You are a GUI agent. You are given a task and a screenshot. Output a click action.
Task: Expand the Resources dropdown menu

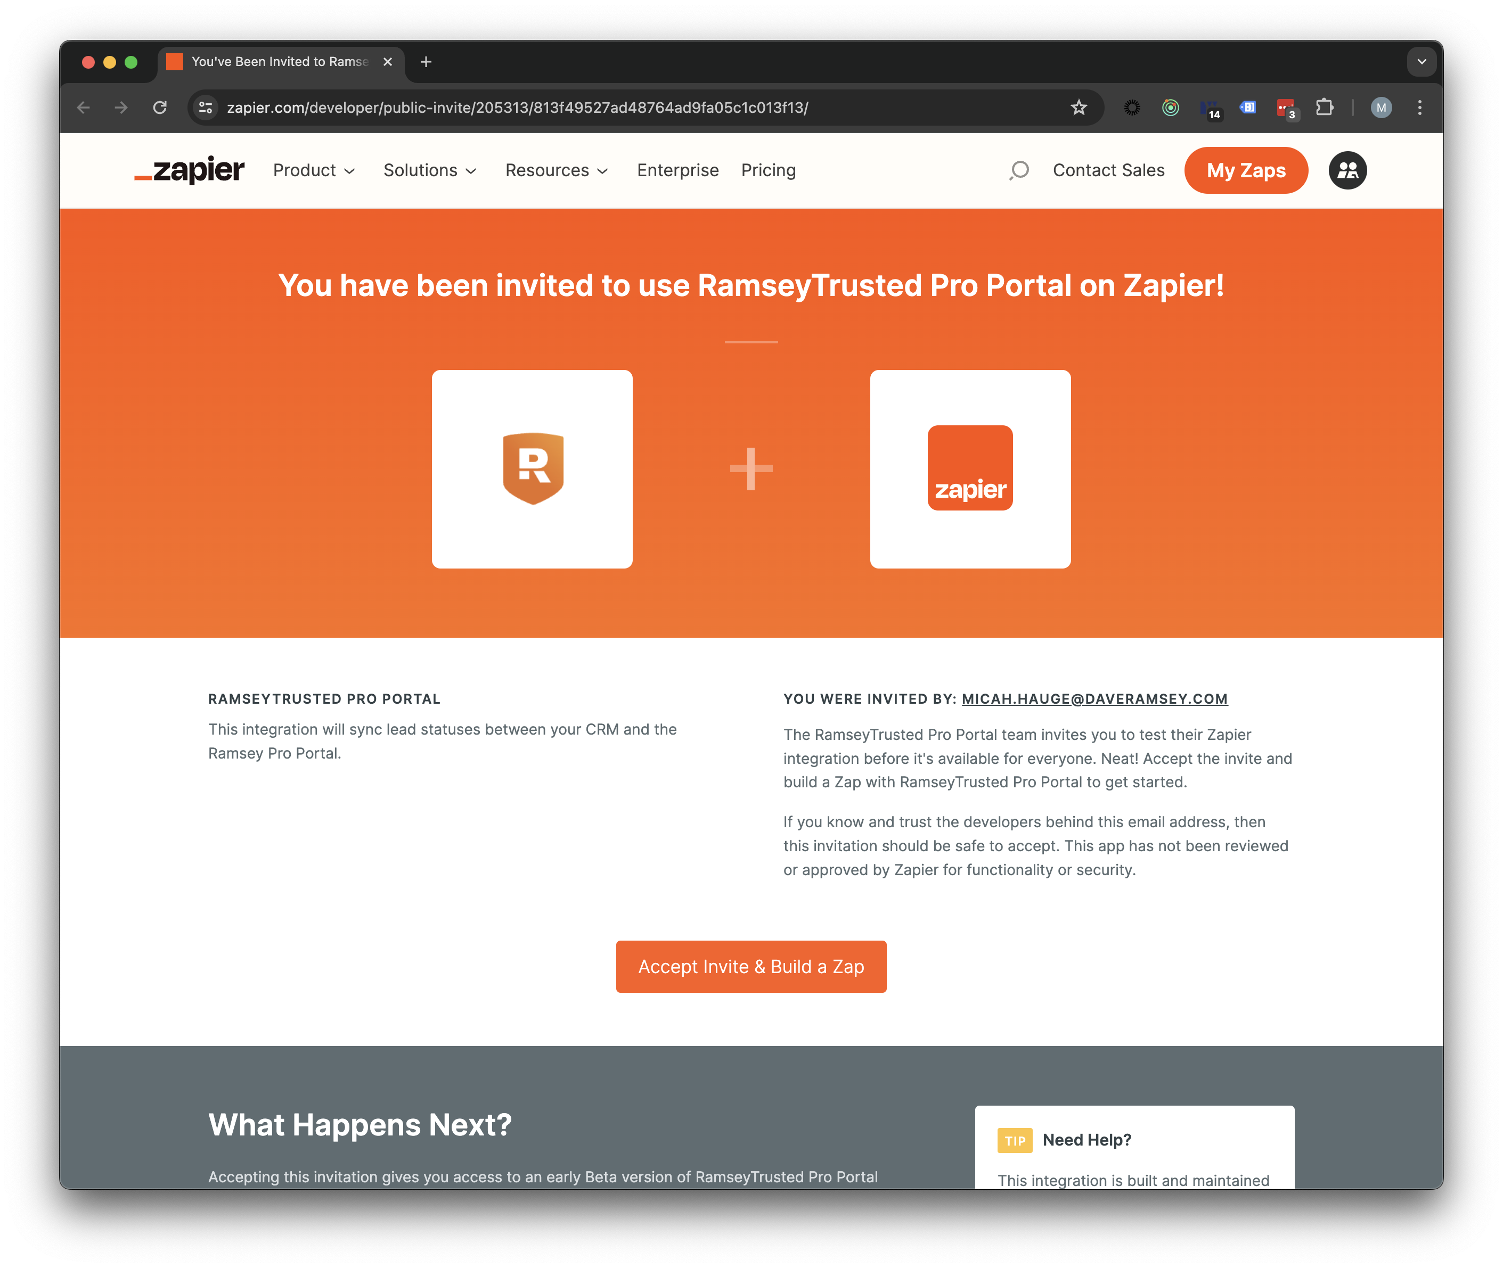pyautogui.click(x=557, y=170)
